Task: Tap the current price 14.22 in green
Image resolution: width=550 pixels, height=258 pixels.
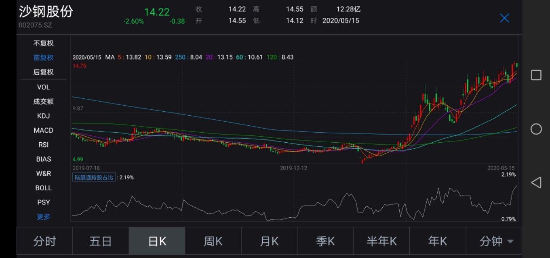Action: coord(157,12)
